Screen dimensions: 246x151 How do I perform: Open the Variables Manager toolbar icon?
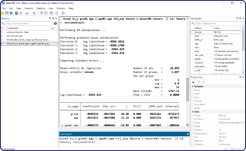(x=51, y=13)
